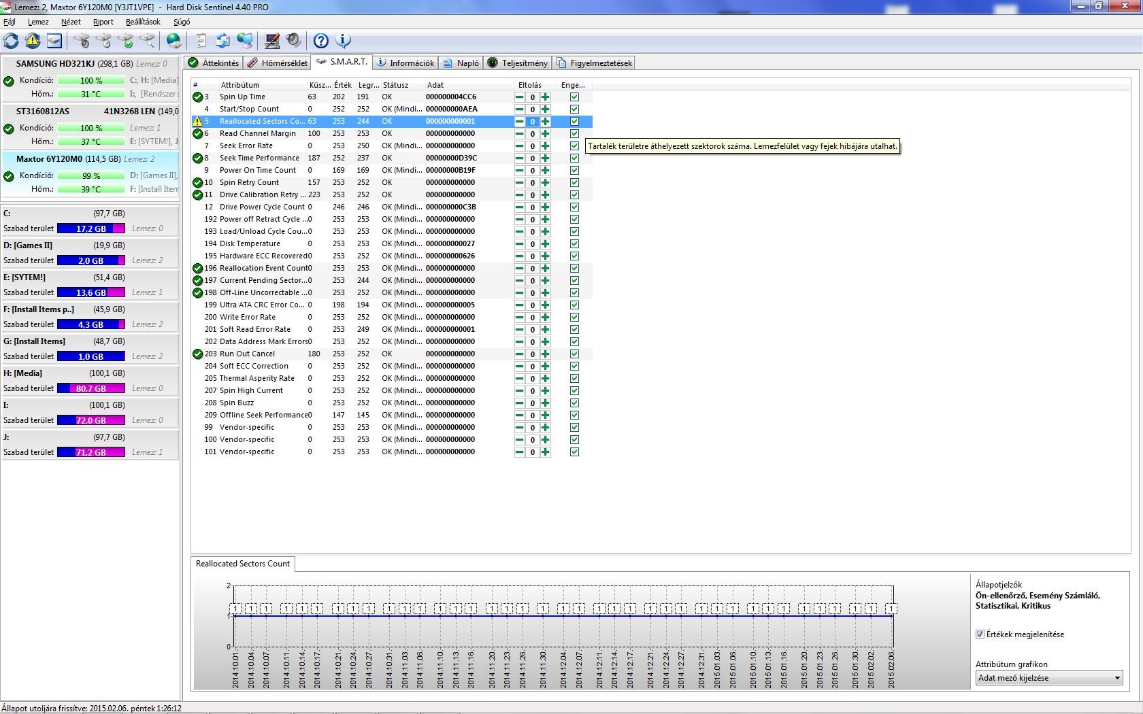
Task: Open the Beállítások menu
Action: (143, 22)
